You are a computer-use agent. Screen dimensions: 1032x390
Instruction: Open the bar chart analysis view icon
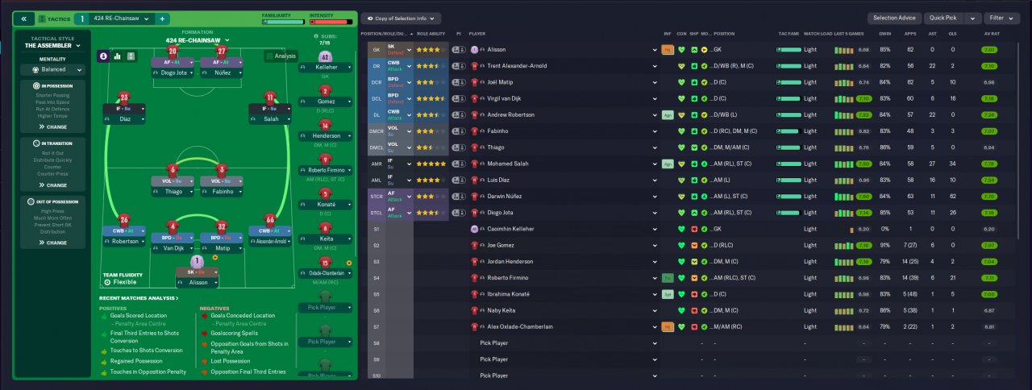(118, 56)
